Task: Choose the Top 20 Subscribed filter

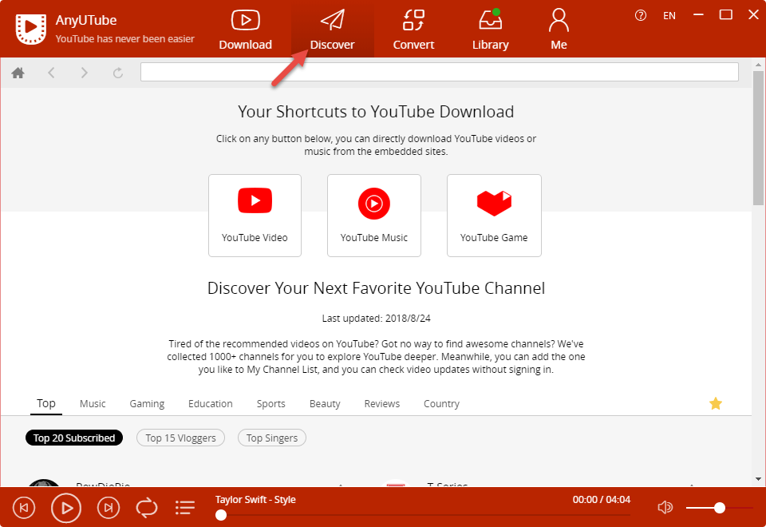Action: click(73, 438)
